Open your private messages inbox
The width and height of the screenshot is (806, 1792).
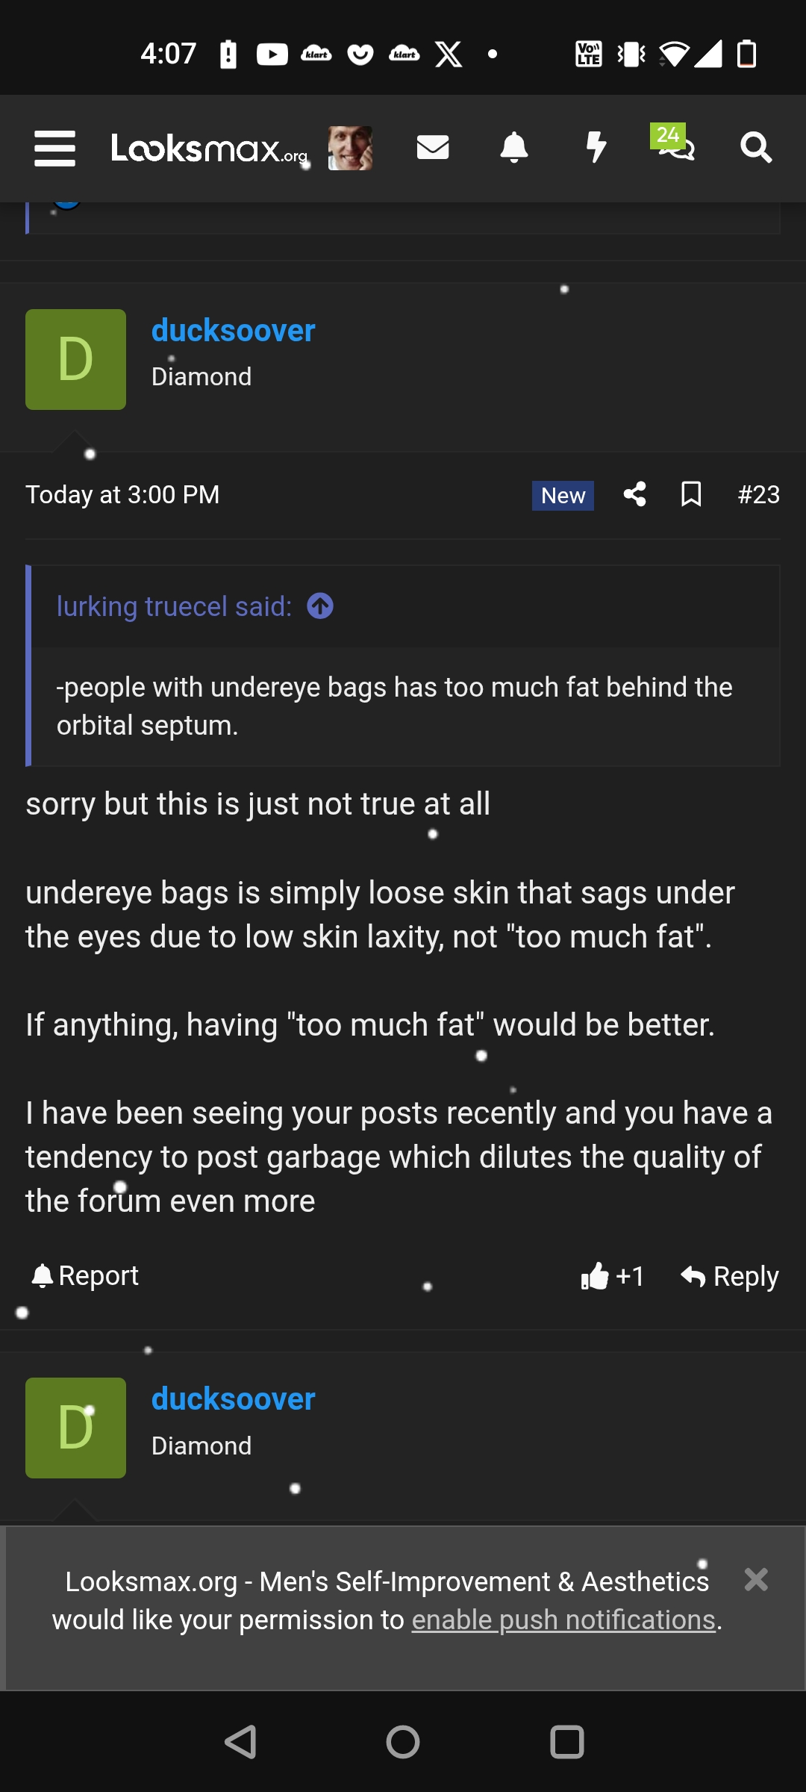[x=433, y=148]
